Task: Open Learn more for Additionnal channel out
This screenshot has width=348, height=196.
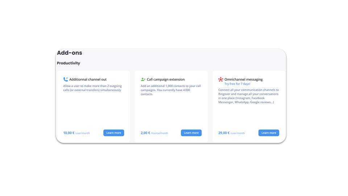Action: click(x=113, y=133)
